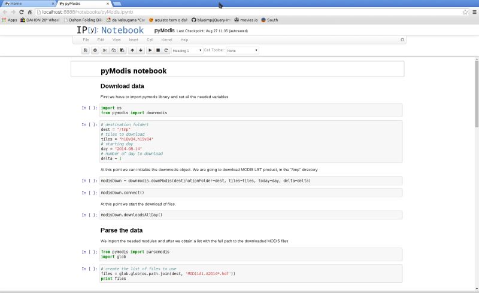
Task: Click the cell with downmodis.downModis call
Action: (251, 181)
